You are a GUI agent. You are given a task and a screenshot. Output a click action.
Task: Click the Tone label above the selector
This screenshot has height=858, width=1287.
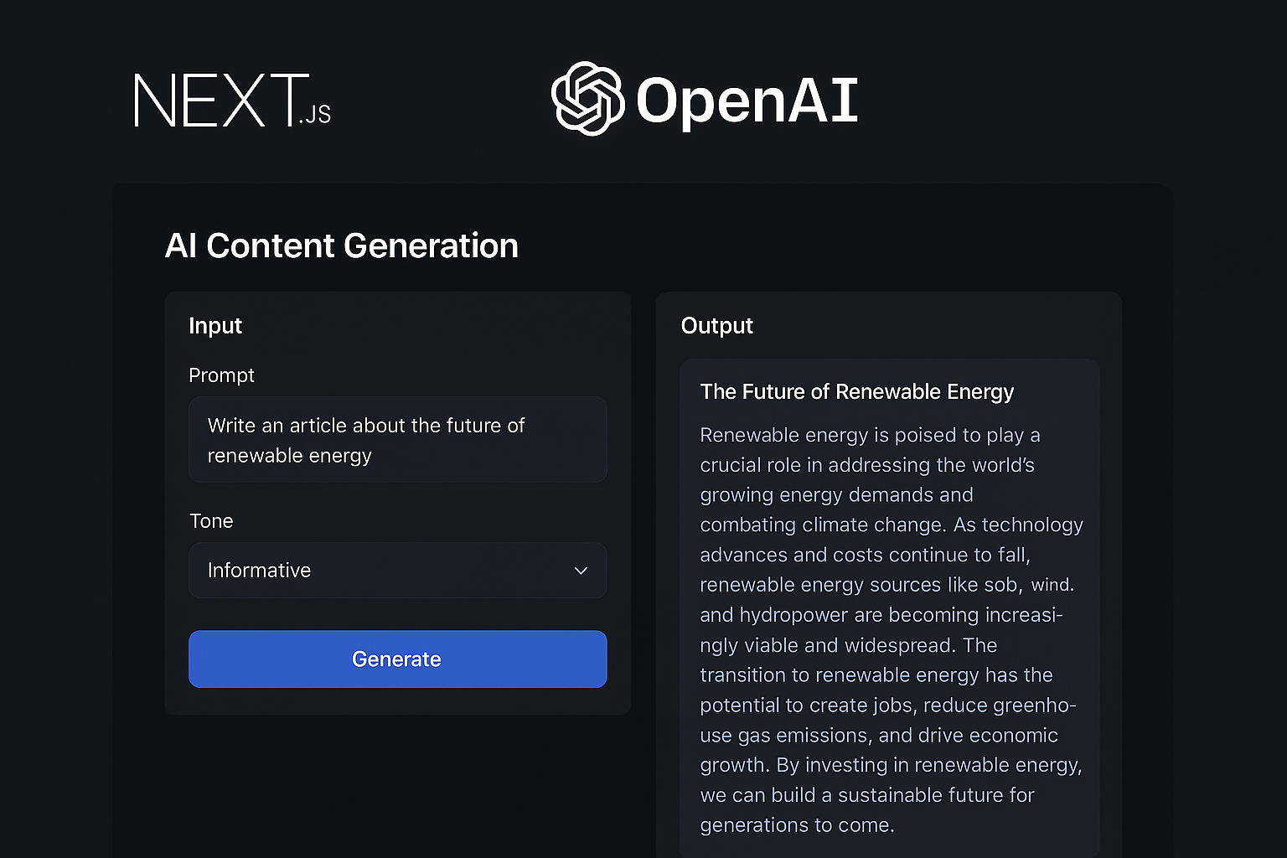tap(211, 520)
